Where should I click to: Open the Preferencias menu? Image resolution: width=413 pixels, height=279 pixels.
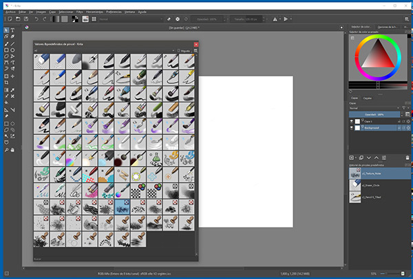114,12
